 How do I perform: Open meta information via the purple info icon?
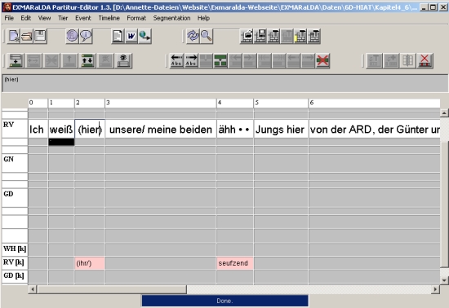(72, 37)
